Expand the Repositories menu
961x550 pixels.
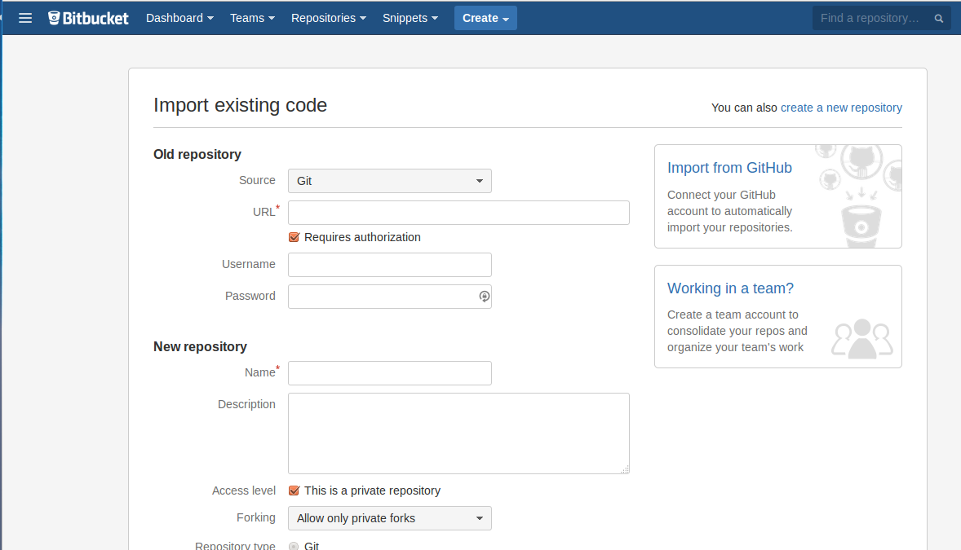click(x=329, y=19)
